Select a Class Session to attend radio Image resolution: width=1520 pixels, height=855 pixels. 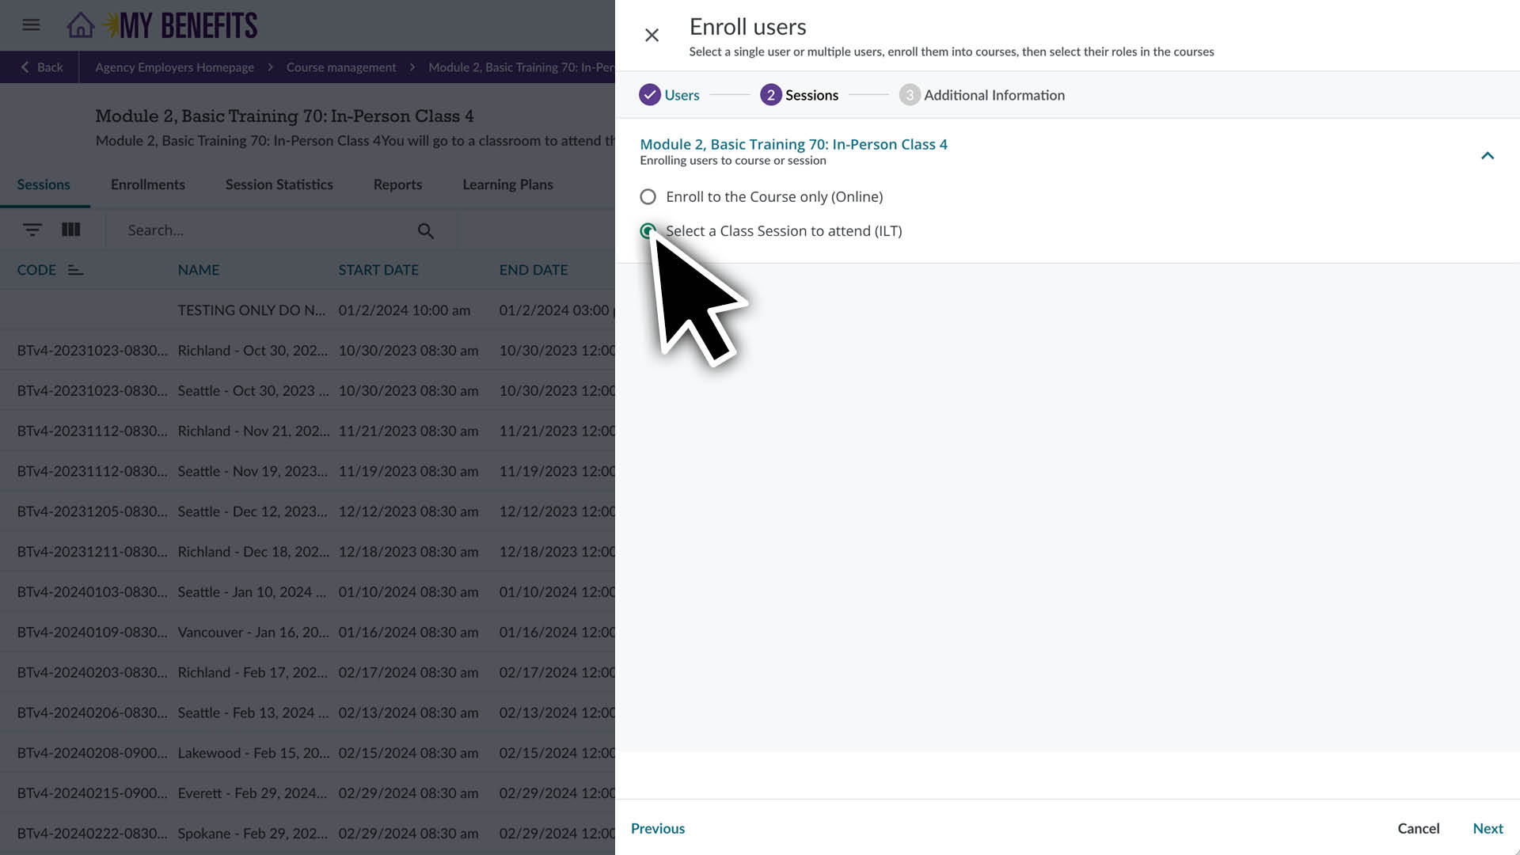point(648,230)
